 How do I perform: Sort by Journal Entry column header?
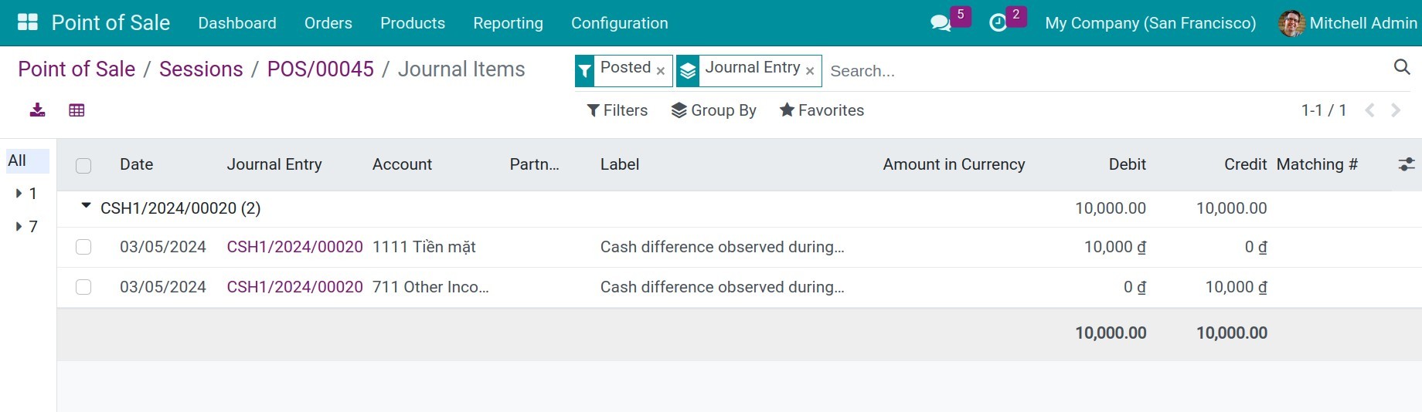[x=274, y=164]
